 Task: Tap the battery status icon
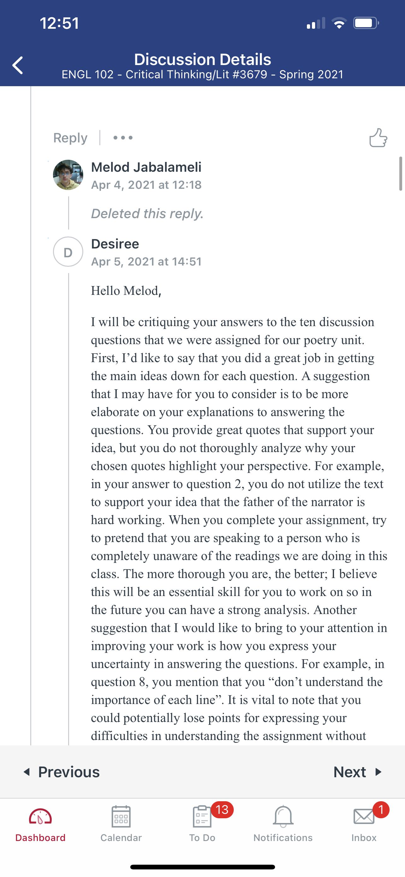point(366,23)
